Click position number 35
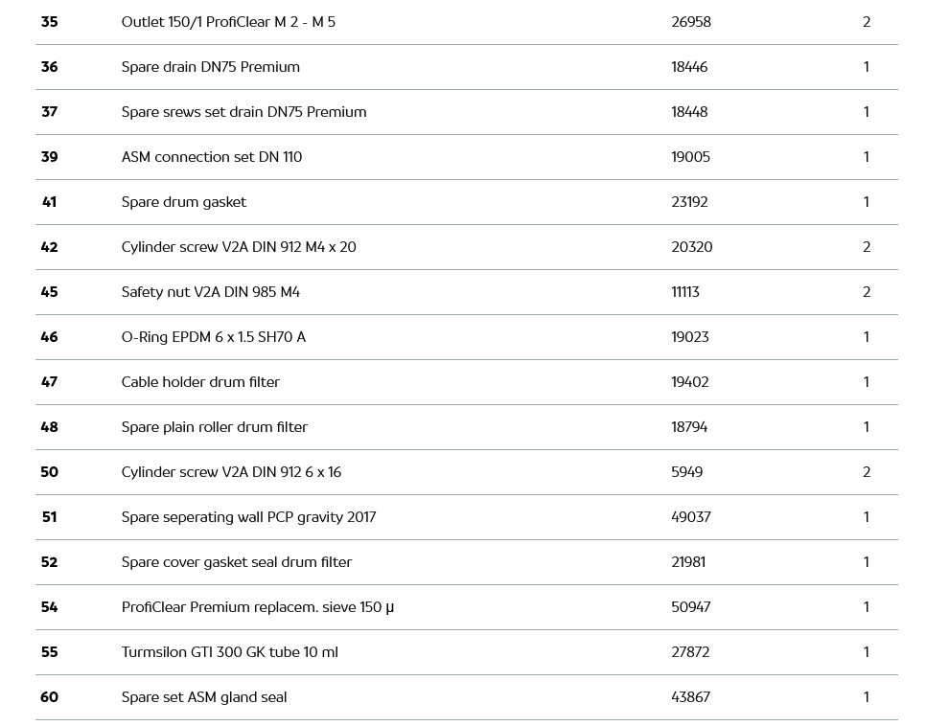This screenshot has width=926, height=726. point(49,22)
